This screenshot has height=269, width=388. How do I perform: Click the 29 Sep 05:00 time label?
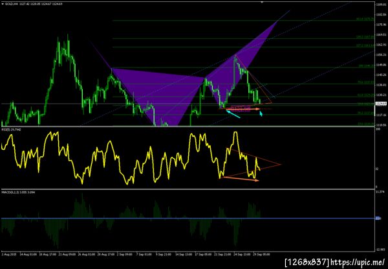[261, 254]
